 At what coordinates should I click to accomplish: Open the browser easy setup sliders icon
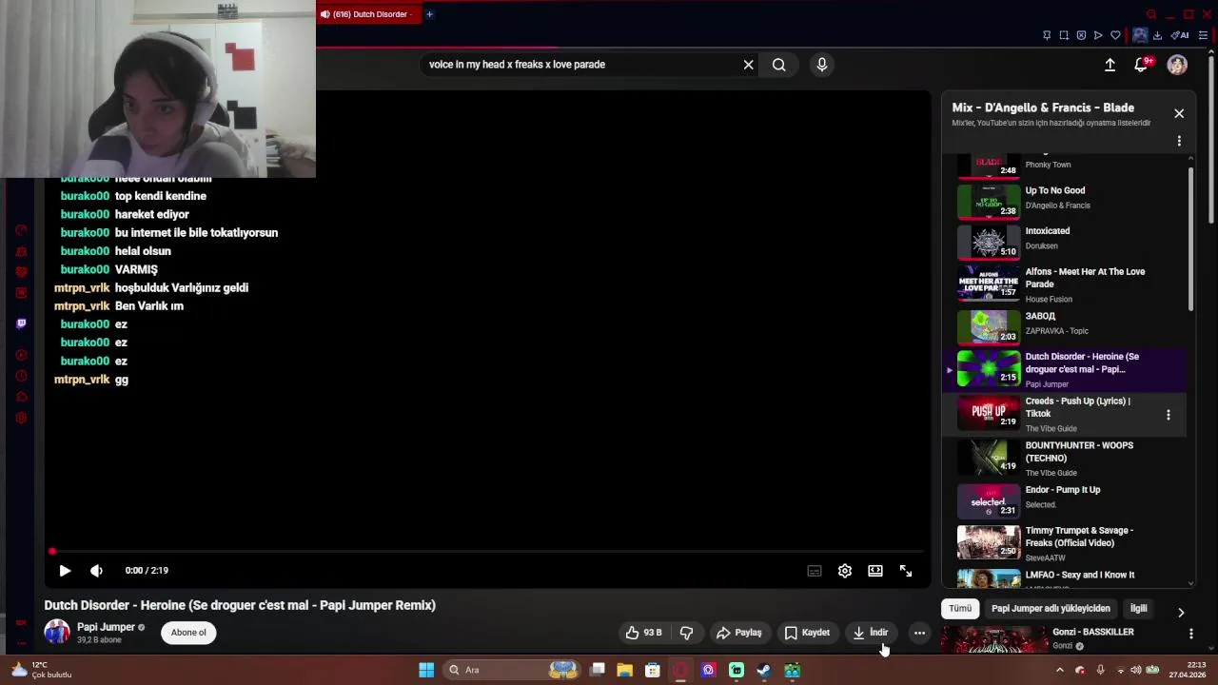tap(1203, 35)
